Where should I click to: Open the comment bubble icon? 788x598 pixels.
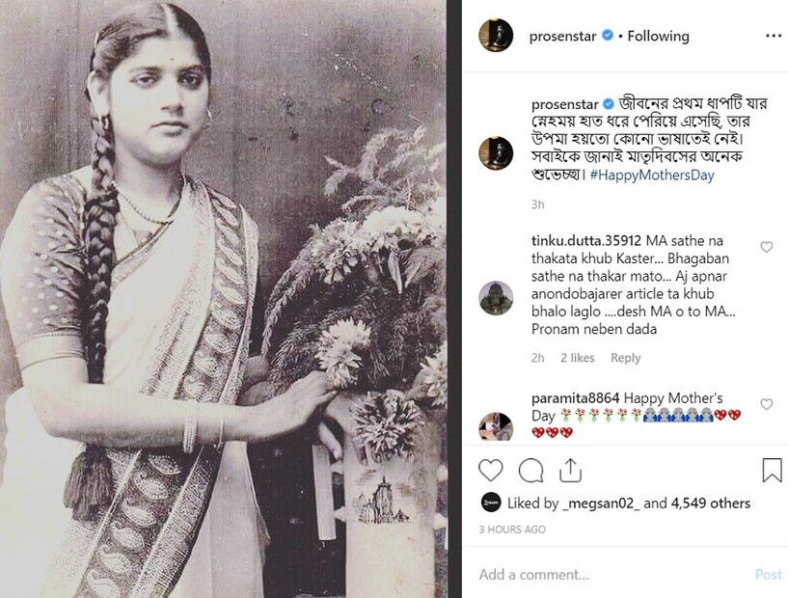pos(530,471)
